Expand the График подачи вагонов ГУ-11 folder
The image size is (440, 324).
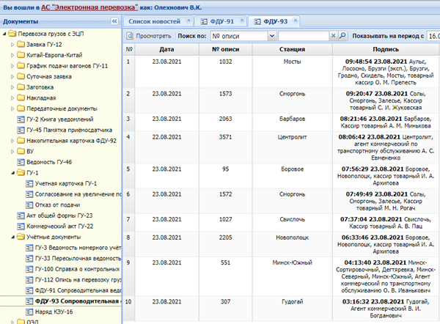click(12, 66)
